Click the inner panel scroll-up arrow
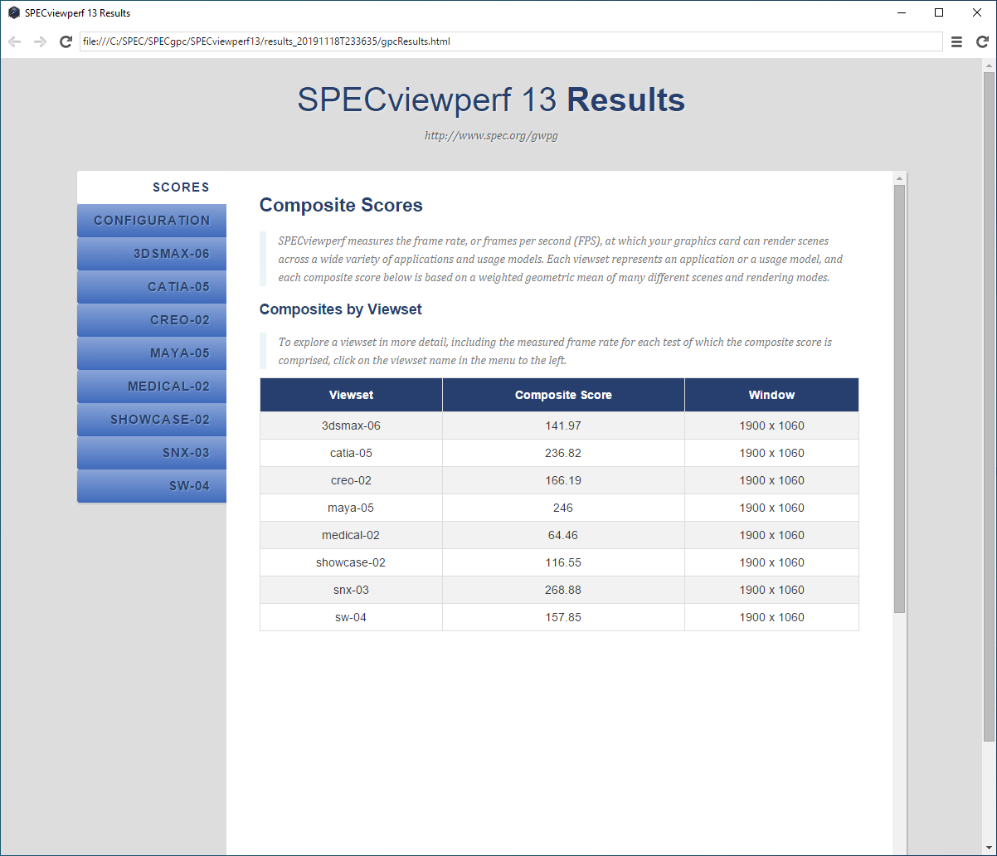The height and width of the screenshot is (856, 997). click(899, 178)
